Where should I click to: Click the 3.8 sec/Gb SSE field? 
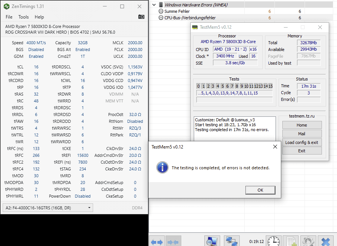[x=235, y=63]
